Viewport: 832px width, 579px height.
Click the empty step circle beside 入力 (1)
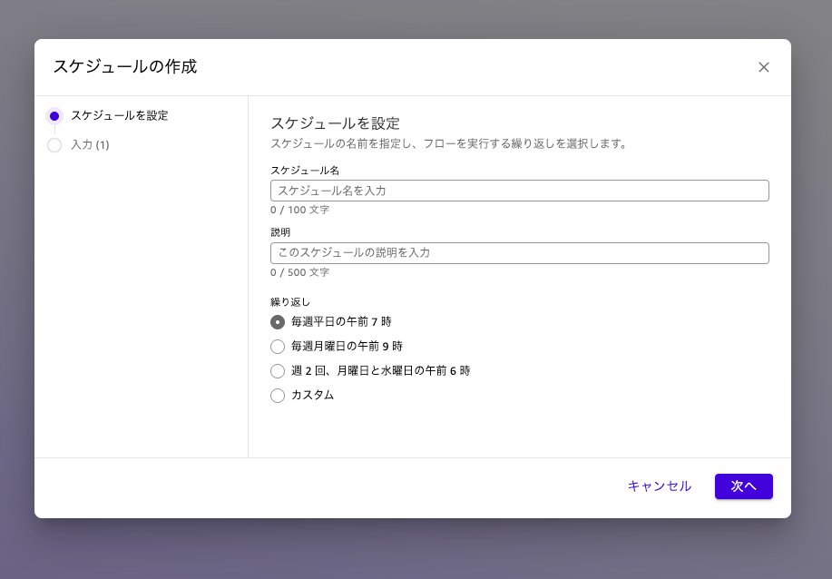point(54,145)
